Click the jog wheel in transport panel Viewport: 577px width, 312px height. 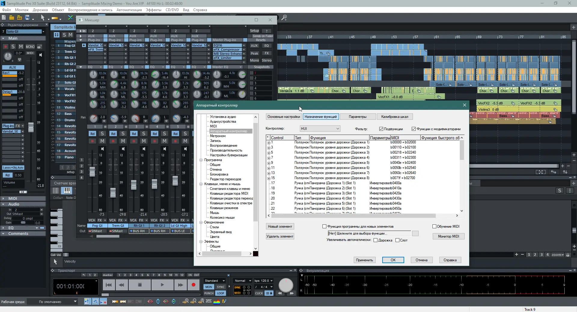[286, 285]
